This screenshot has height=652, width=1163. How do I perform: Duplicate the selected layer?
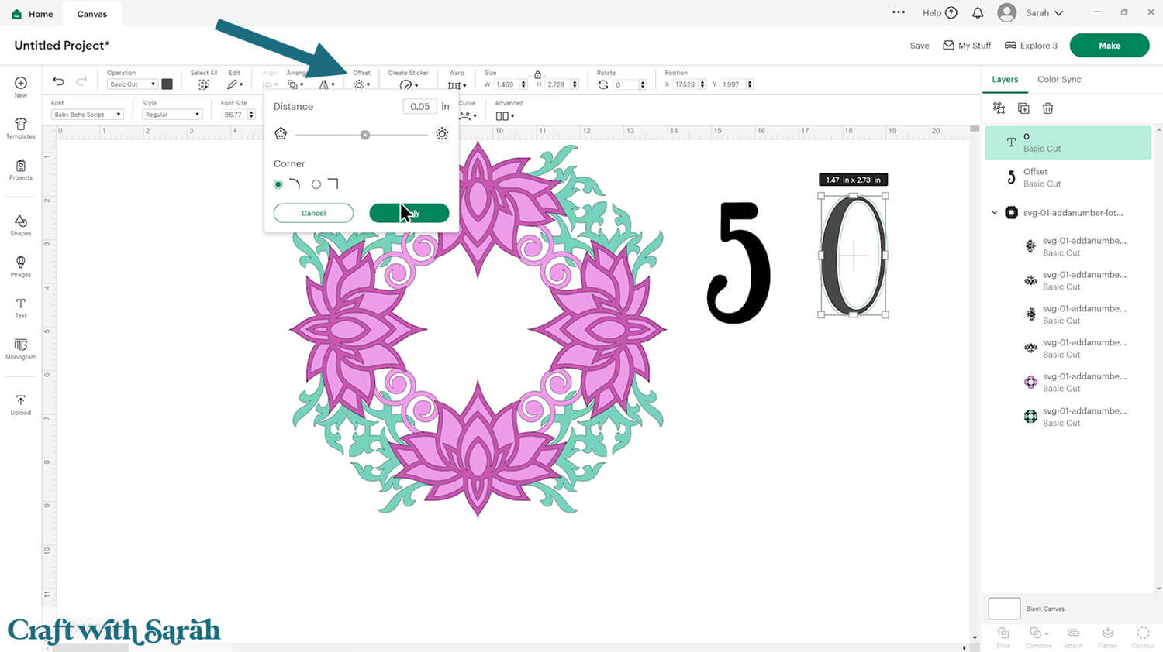point(1023,108)
